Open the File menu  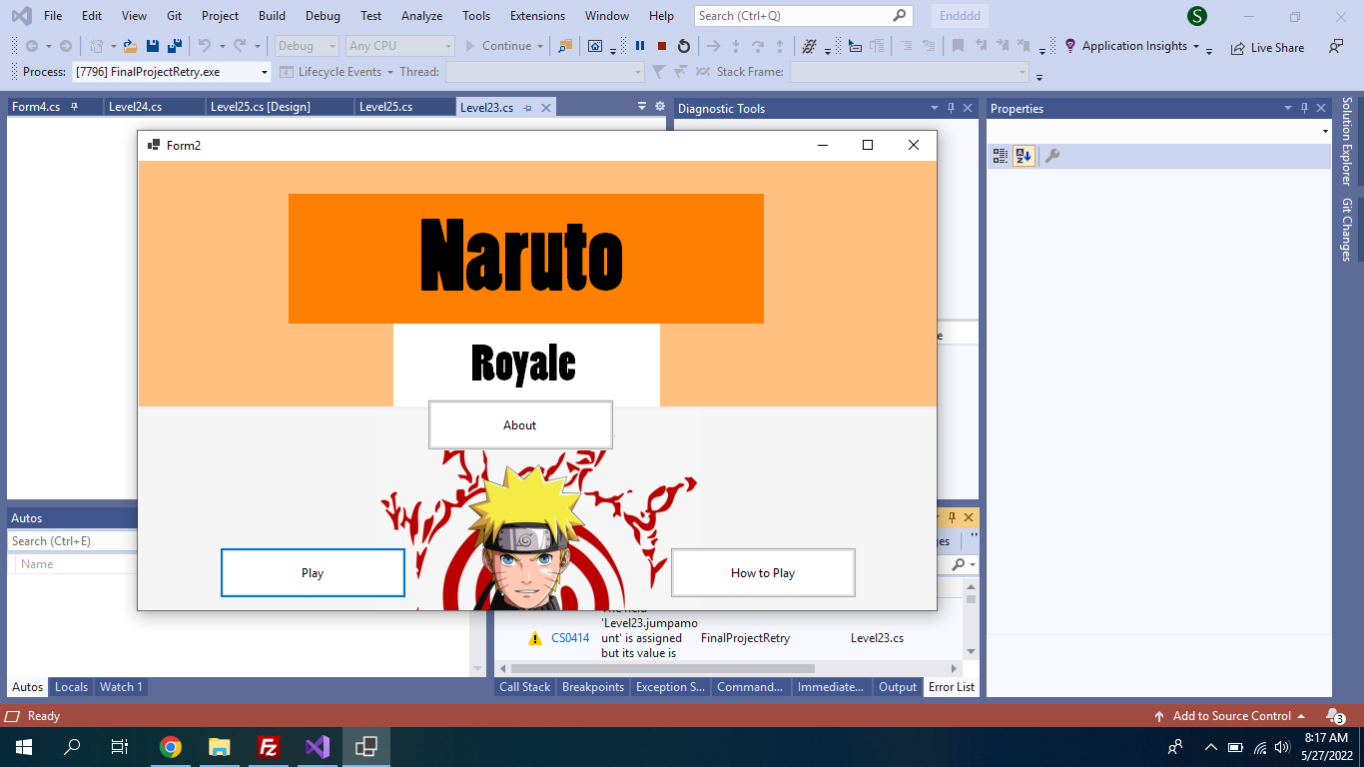(x=53, y=16)
